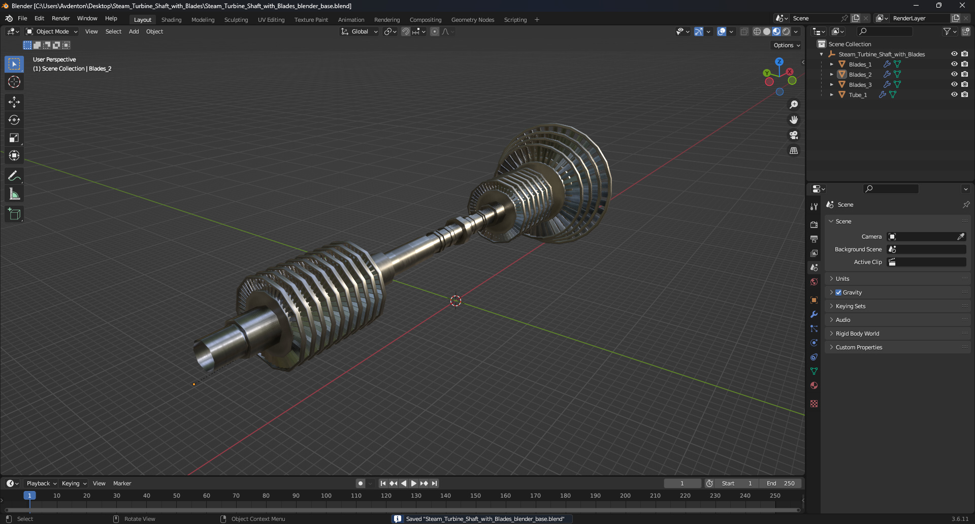
Task: Select the Select Box tool
Action: (14, 64)
